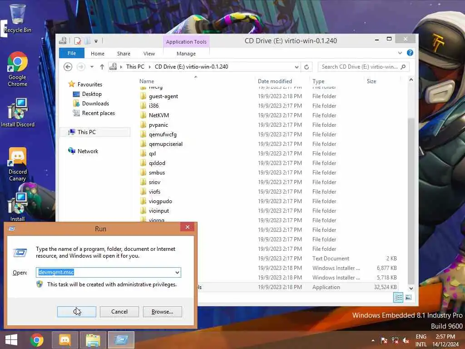Open the View ribbon tab
The width and height of the screenshot is (465, 349).
coord(149,54)
